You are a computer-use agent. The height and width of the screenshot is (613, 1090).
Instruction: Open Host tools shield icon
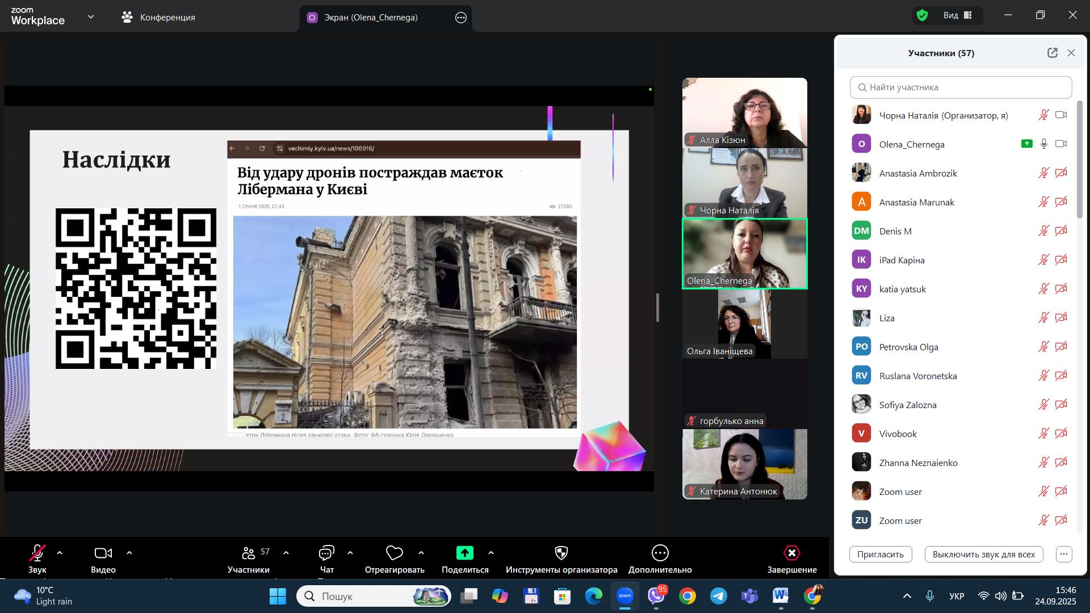point(561,553)
